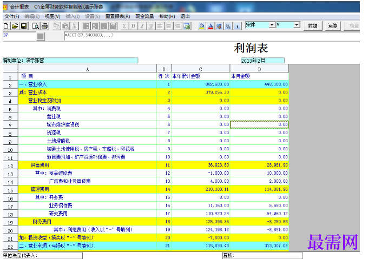Click the 财务费用 cell

point(88,222)
